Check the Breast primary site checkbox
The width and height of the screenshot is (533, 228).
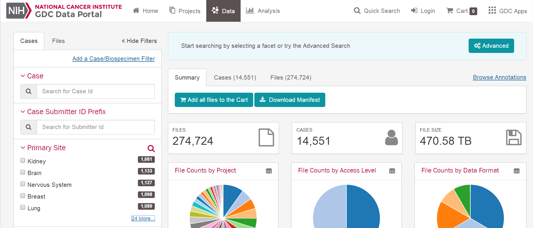point(23,195)
